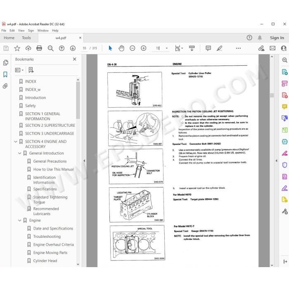289x289 pixels.
Task: Close the Bookmarks panel
Action: pos(74,59)
